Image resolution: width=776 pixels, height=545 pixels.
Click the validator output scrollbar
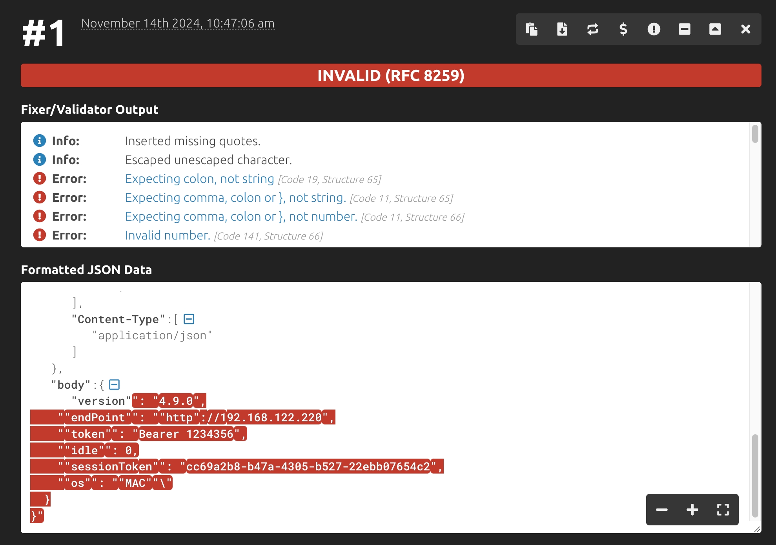(x=755, y=134)
